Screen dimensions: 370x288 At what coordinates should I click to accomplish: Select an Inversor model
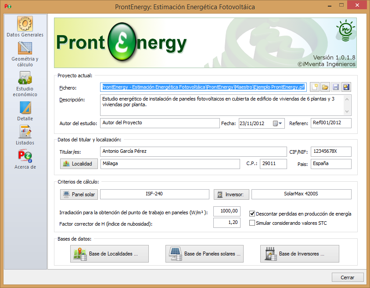[x=231, y=194]
